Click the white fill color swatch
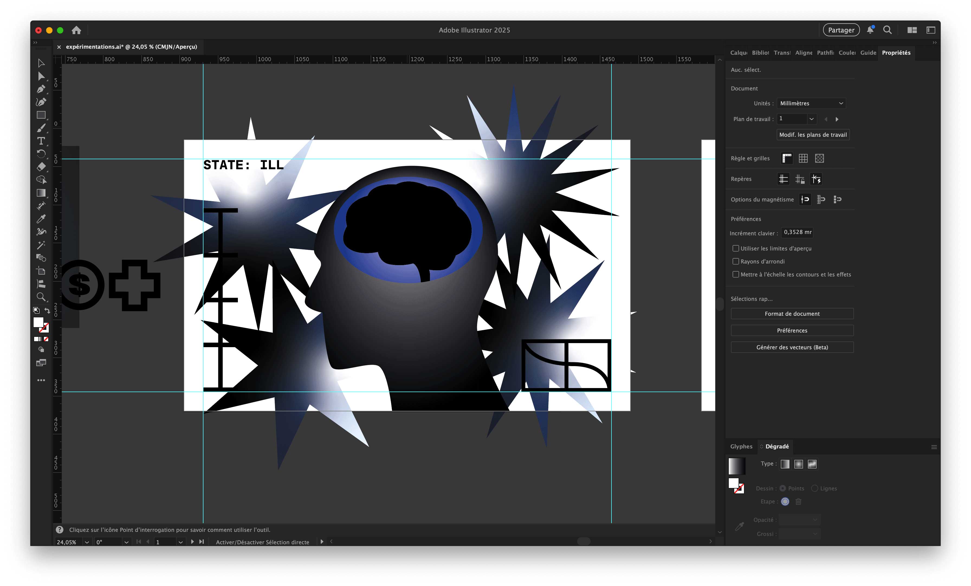The width and height of the screenshot is (971, 586). tap(38, 322)
